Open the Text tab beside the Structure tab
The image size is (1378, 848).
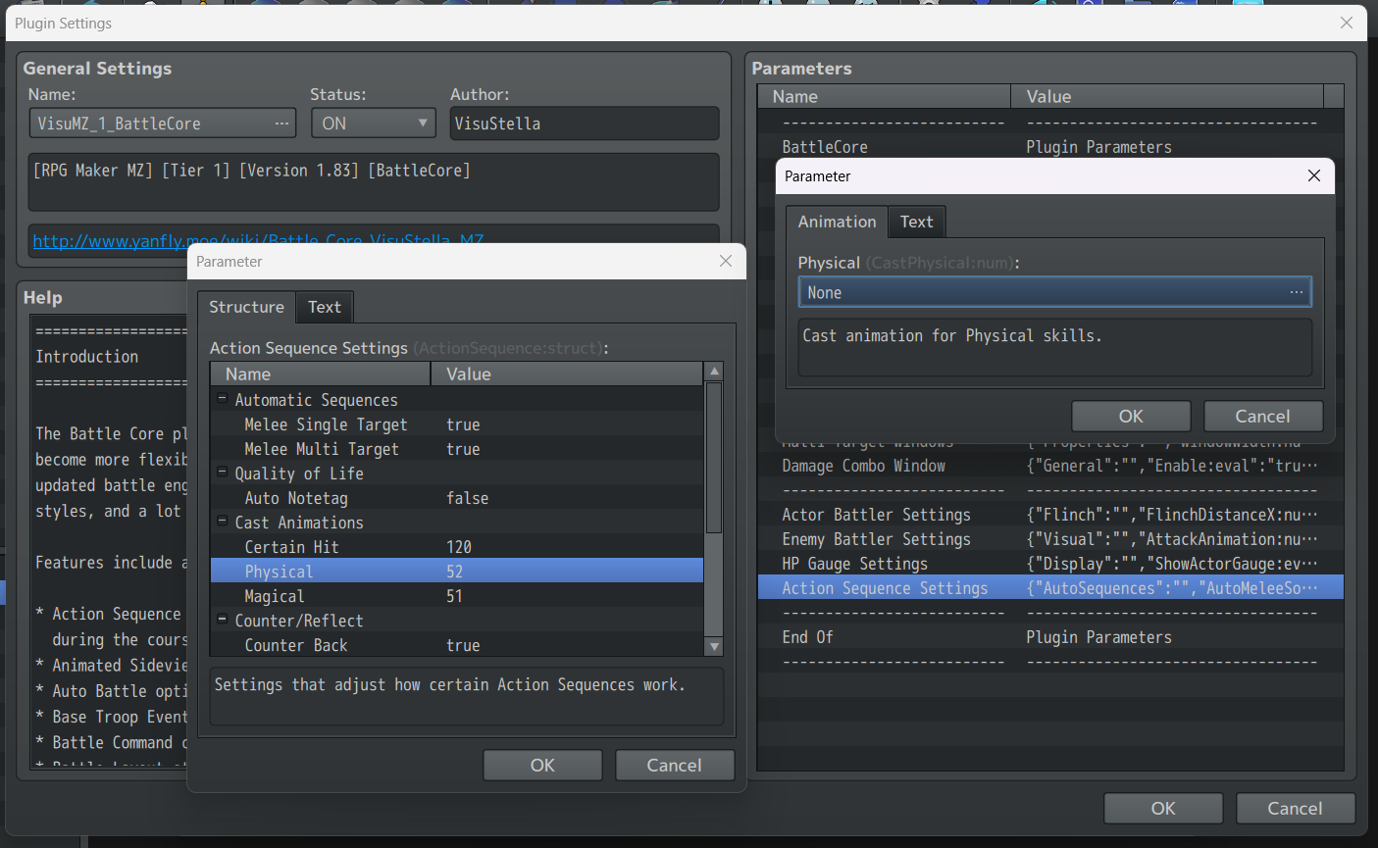click(x=325, y=307)
